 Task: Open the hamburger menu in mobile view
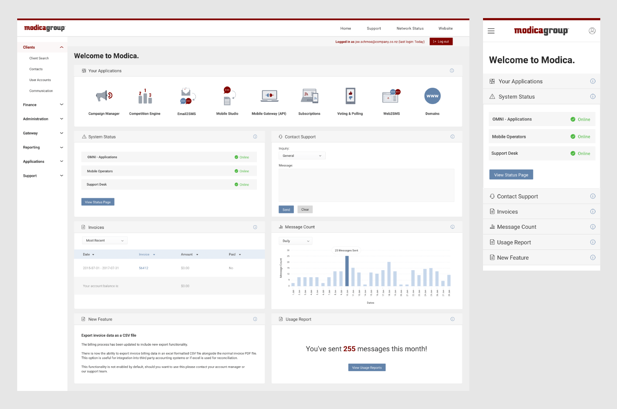pos(491,31)
